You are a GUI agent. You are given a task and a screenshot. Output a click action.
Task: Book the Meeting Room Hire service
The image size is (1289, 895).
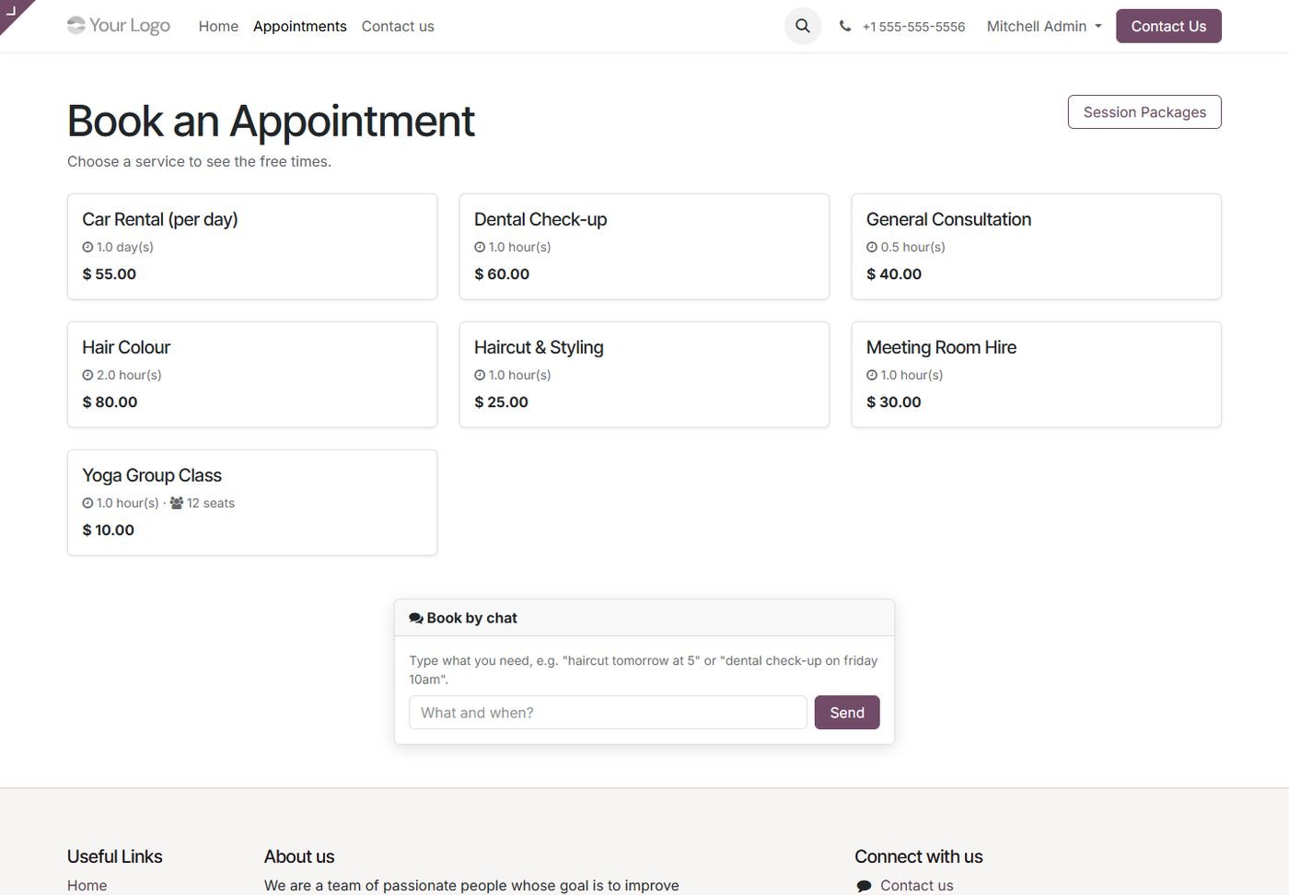tap(1037, 375)
